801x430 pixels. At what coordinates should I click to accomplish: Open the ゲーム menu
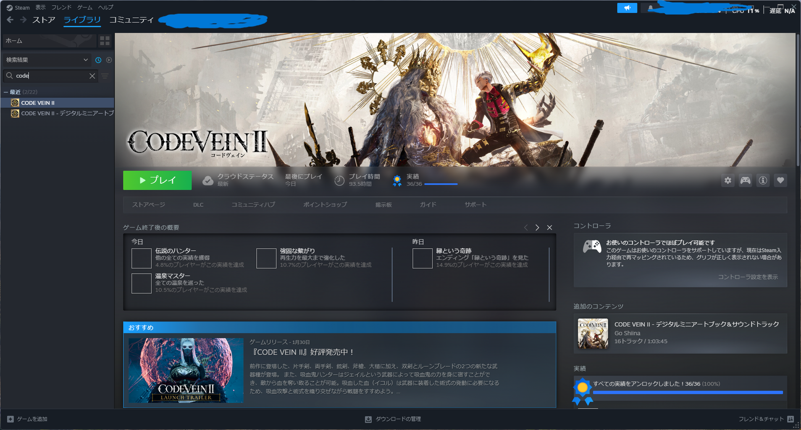pyautogui.click(x=85, y=8)
